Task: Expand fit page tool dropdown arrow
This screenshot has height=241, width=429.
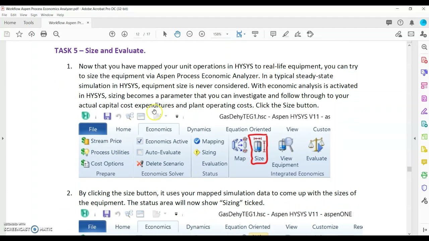Action: point(244,34)
